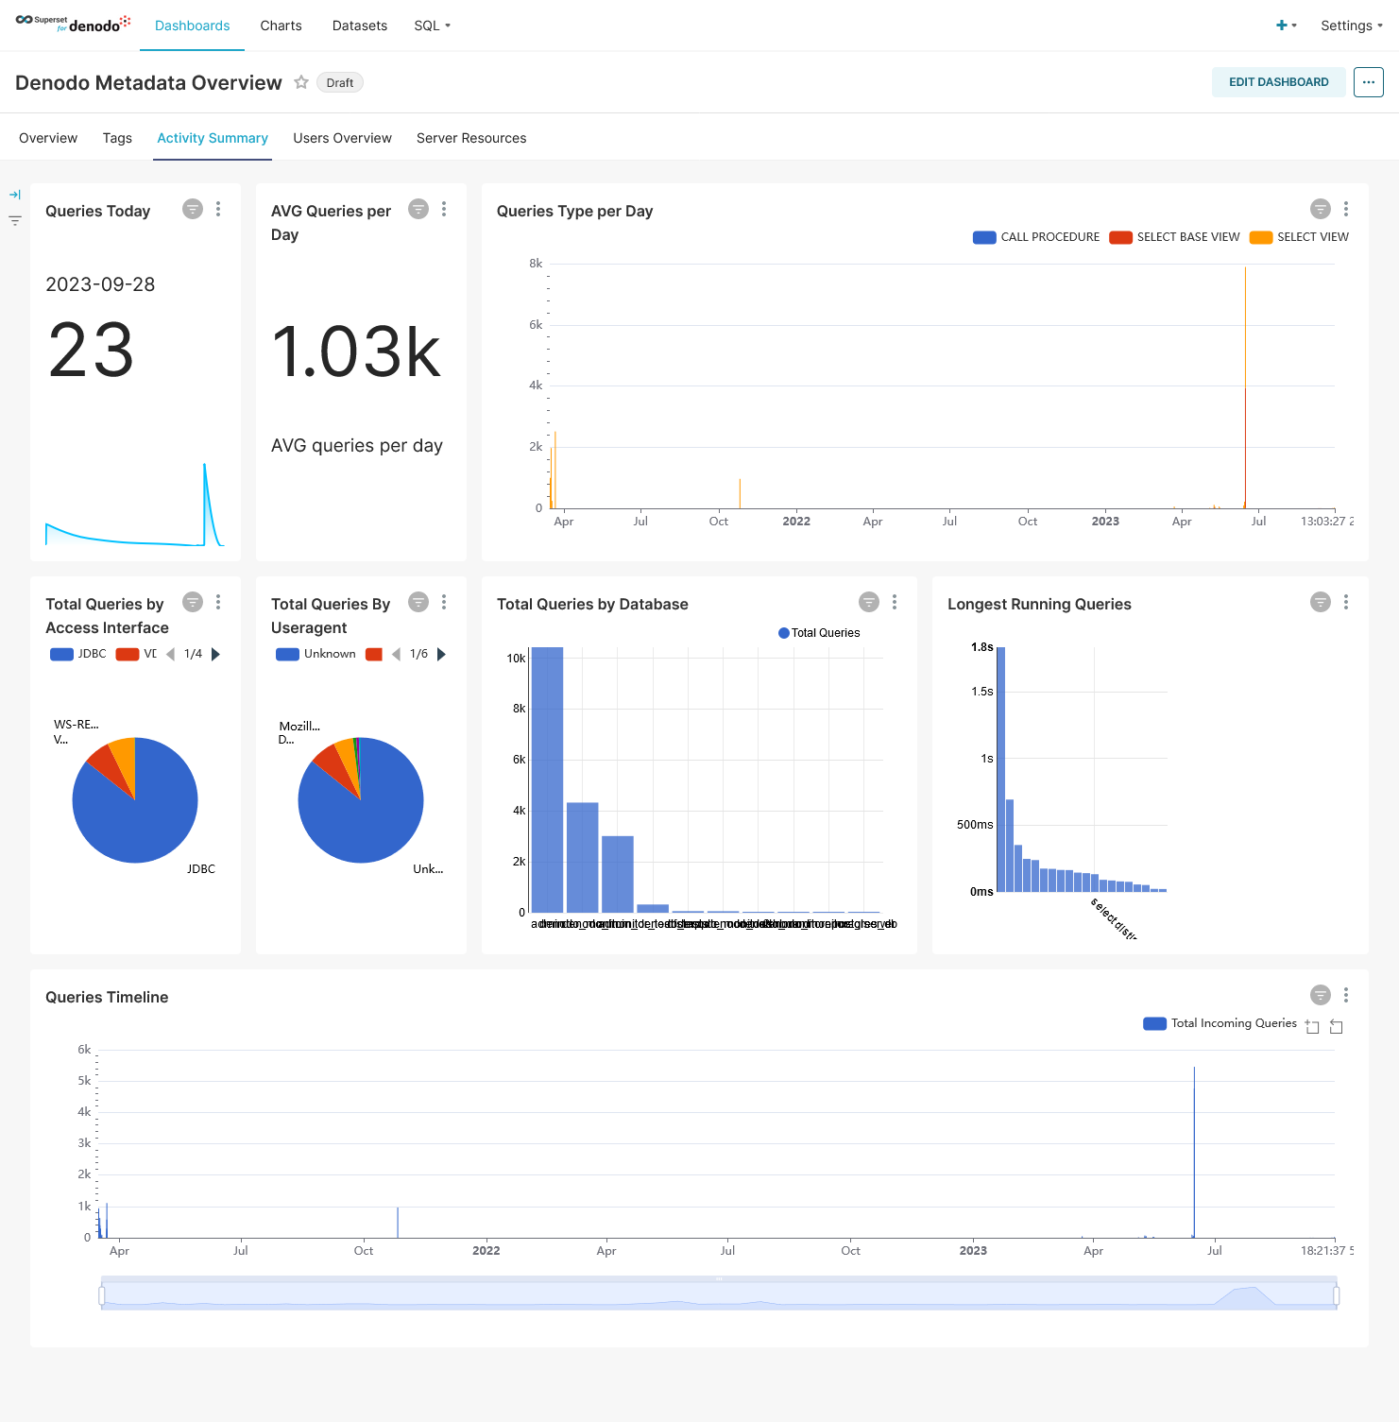Toggle Total Queries legend in database chart
This screenshot has width=1399, height=1422.
pos(819,633)
